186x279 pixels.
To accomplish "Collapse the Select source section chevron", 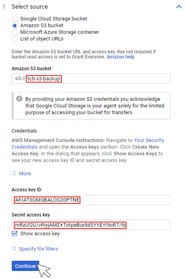I will point(179,7).
